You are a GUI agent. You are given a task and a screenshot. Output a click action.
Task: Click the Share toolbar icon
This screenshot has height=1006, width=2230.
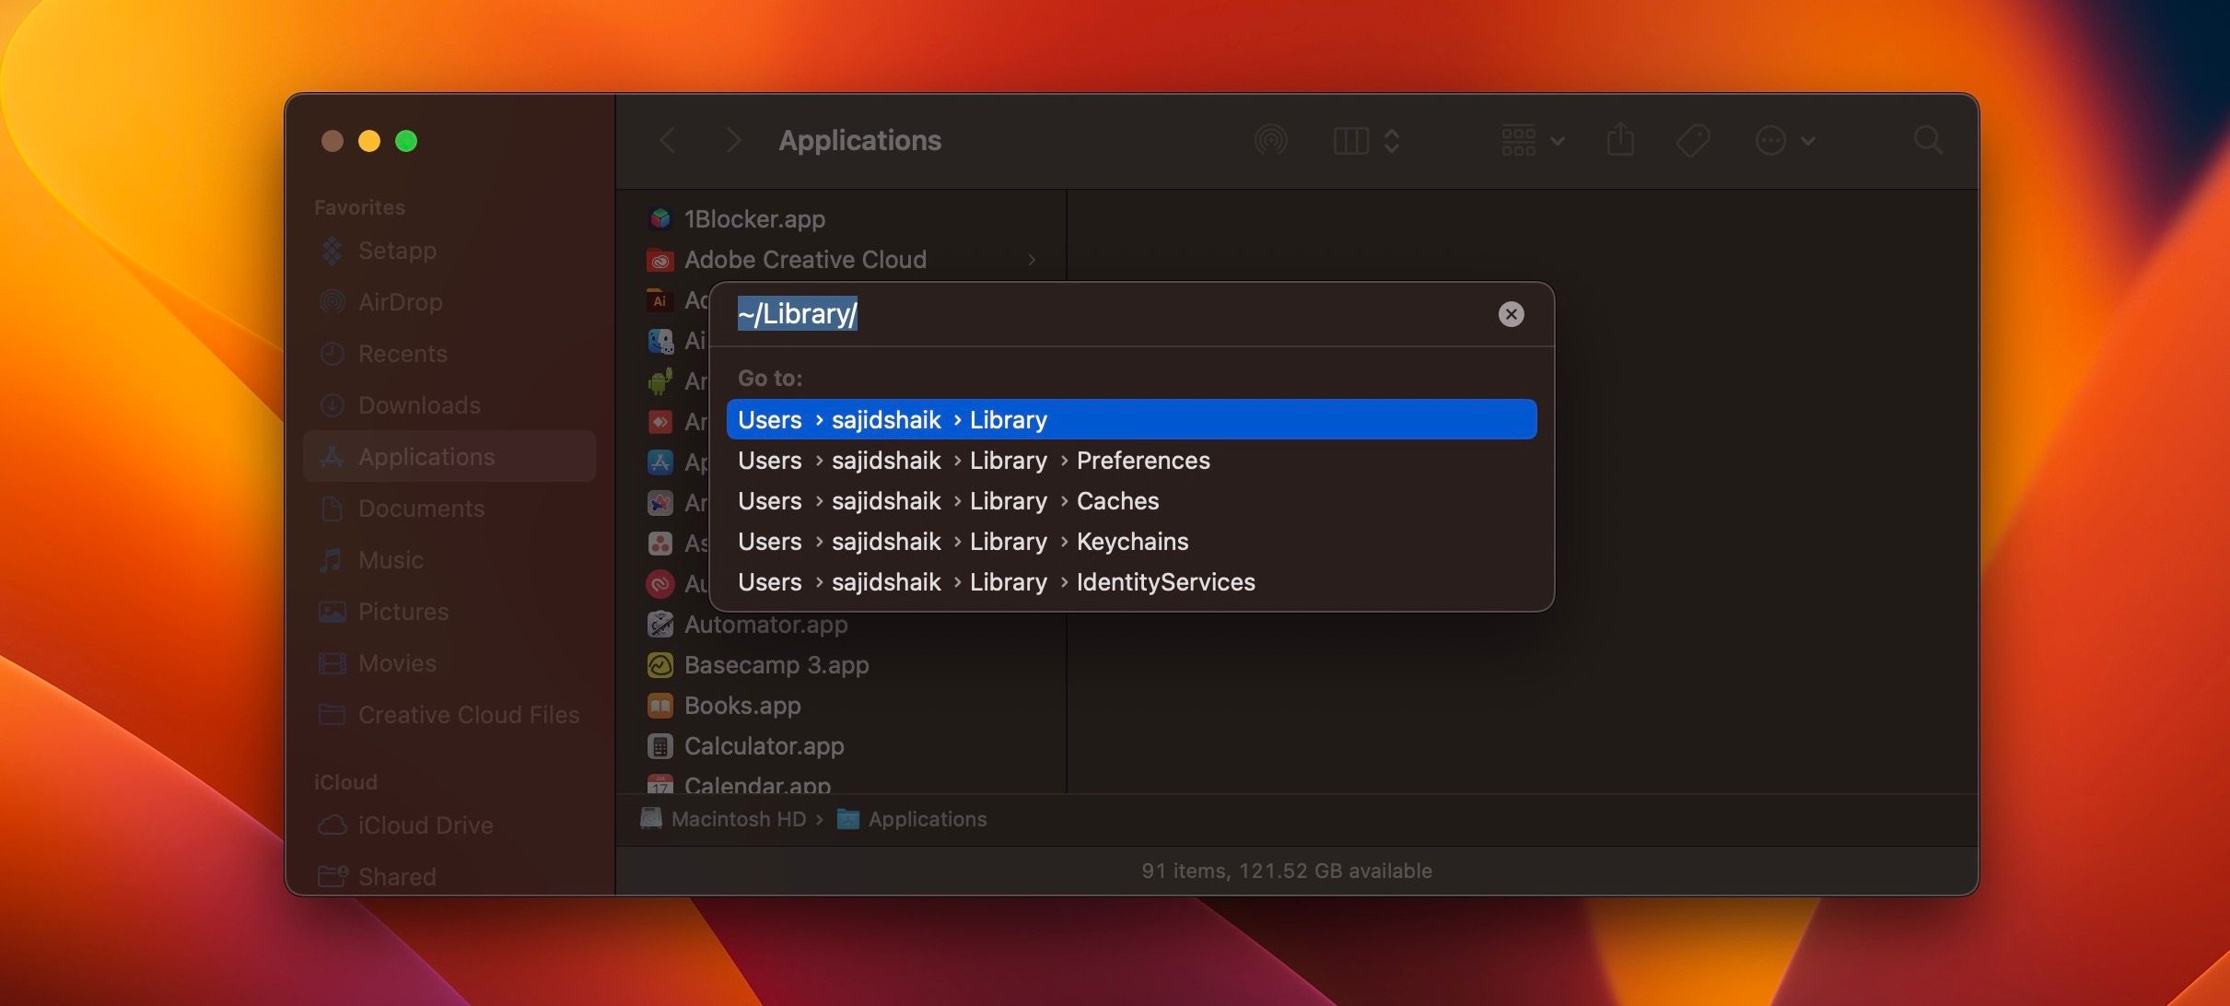(x=1621, y=140)
